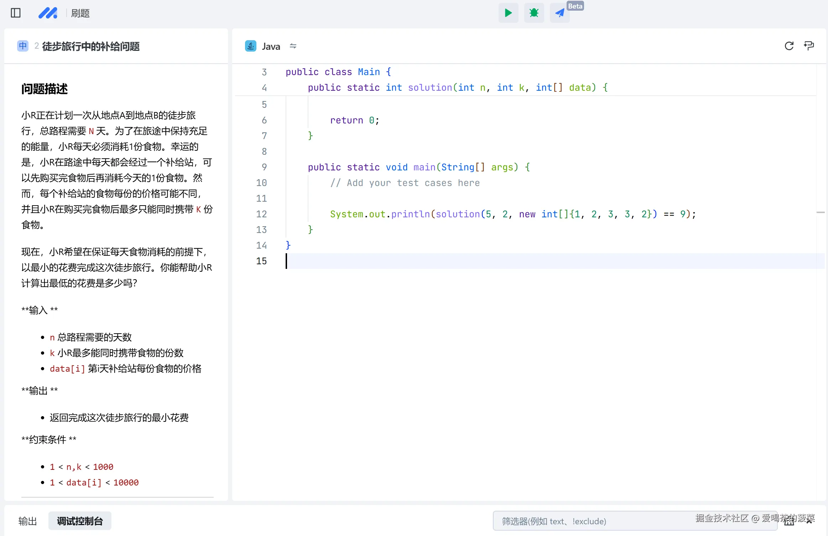Click the Java language label

[x=271, y=46]
